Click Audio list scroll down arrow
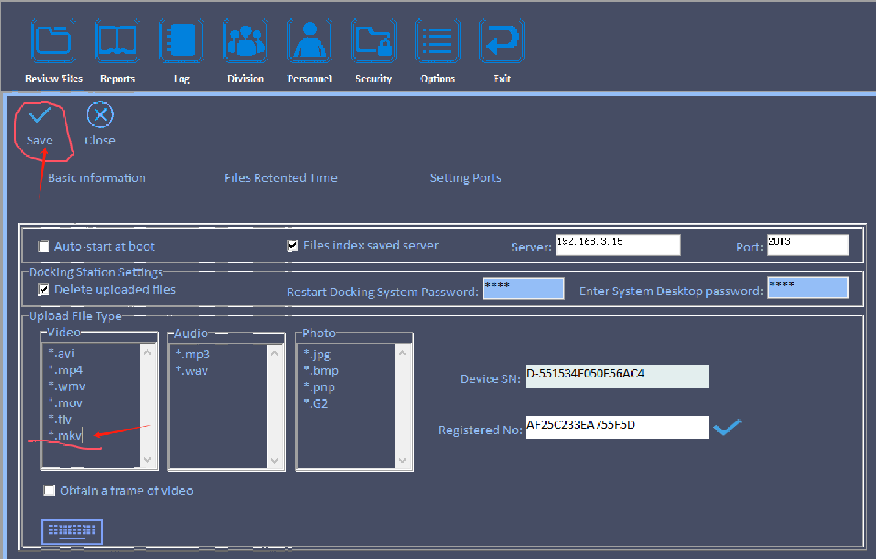The width and height of the screenshot is (876, 559). 275,460
